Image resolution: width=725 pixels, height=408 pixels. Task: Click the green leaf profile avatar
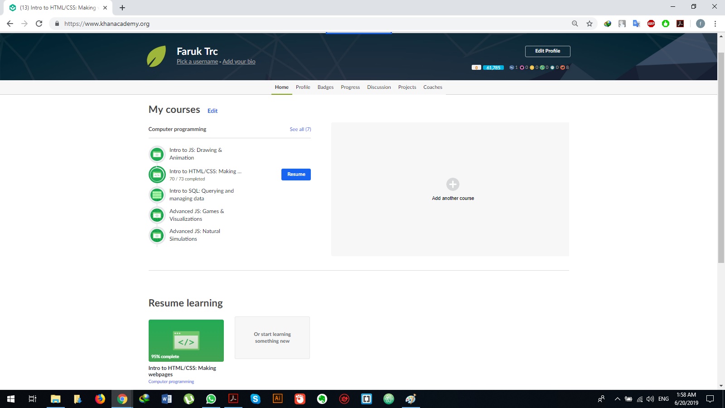(156, 57)
